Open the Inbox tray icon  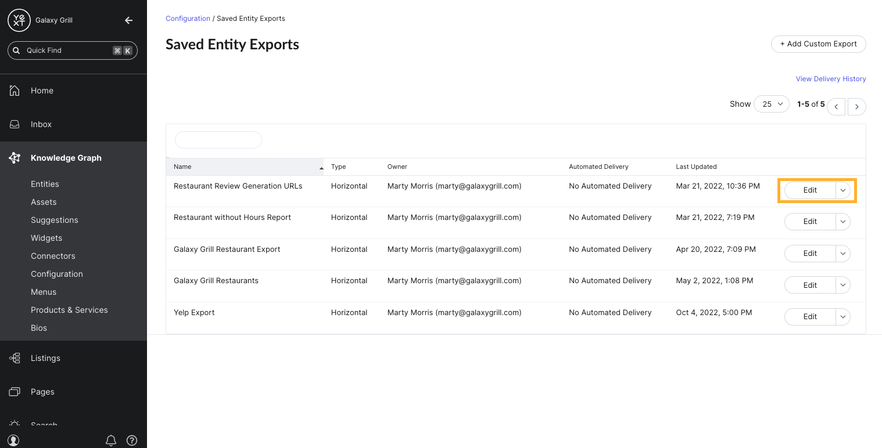pos(15,124)
